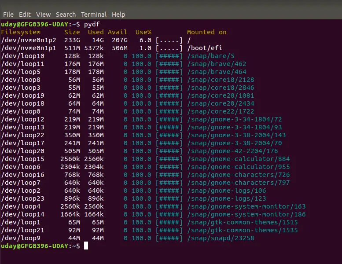Open the Search menu
Image resolution: width=342 pixels, height=264 pixels.
[x=66, y=15]
